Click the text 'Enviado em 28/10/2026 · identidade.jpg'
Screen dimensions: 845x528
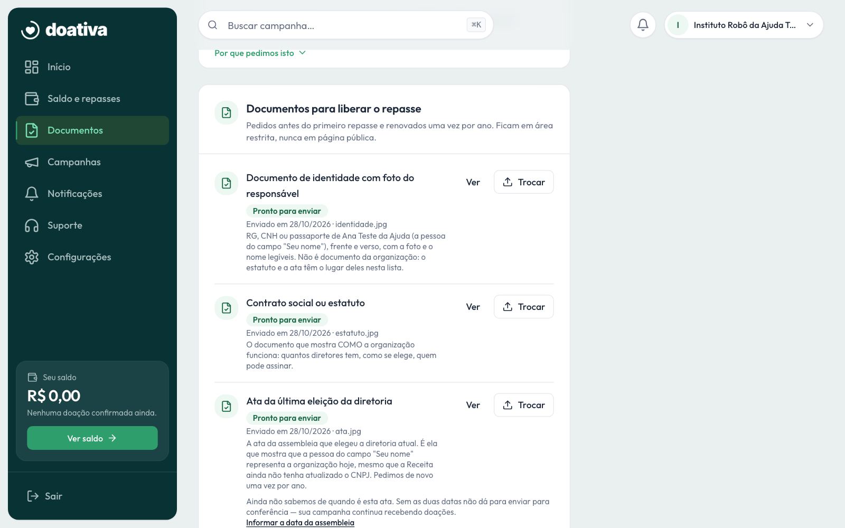[316, 224]
